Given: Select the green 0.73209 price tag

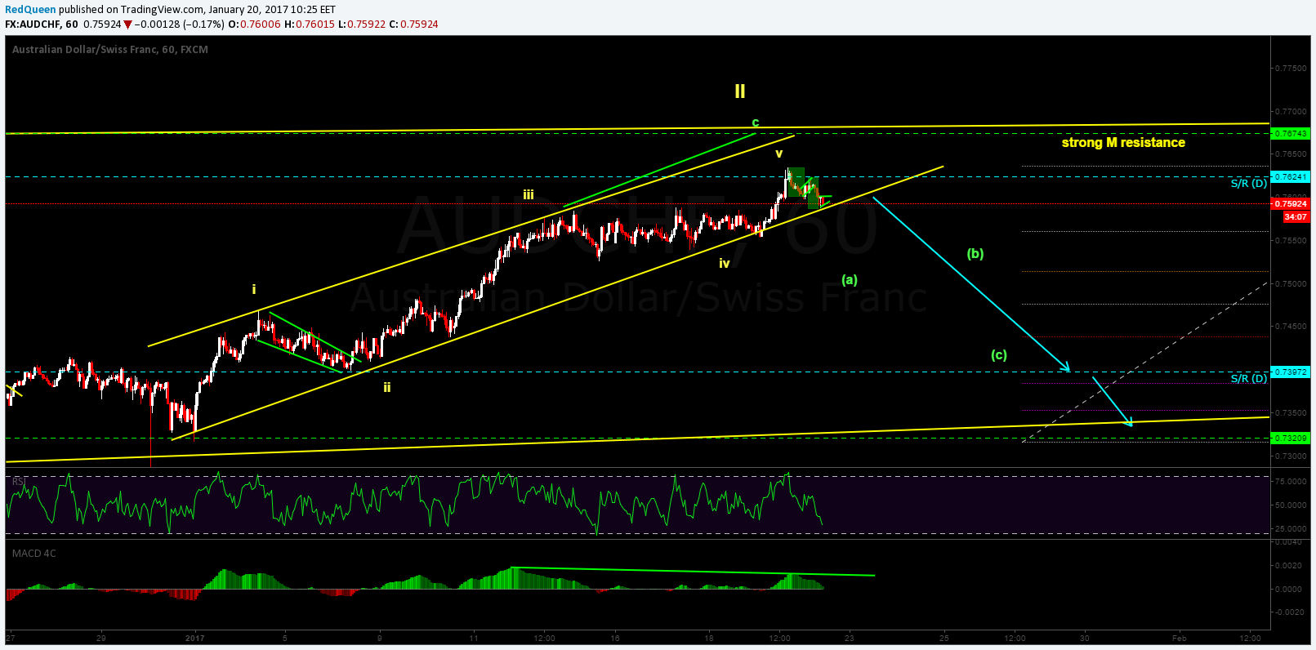Looking at the screenshot, I should 1291,438.
